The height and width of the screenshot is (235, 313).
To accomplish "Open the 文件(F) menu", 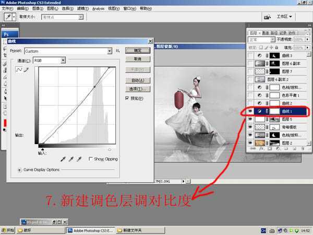I will pyautogui.click(x=7, y=8).
